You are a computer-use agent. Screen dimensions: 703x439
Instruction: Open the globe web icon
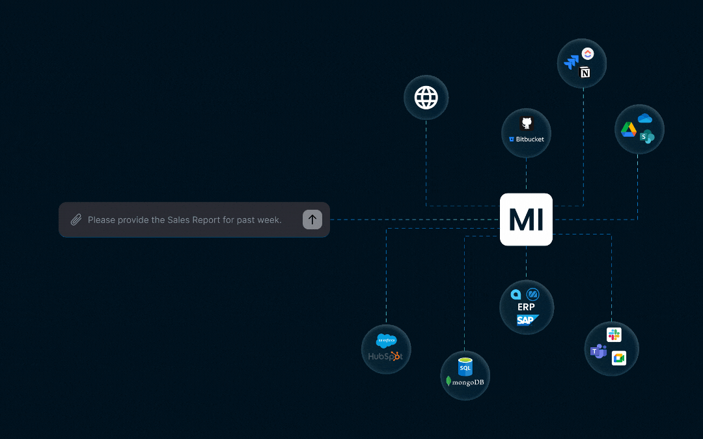click(426, 98)
